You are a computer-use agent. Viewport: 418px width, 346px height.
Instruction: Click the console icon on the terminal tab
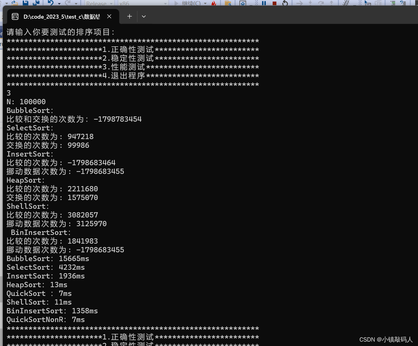(15, 16)
